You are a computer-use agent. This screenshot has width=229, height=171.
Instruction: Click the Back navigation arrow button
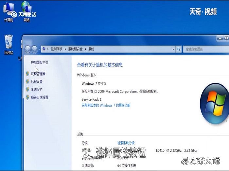[x=28, y=50]
